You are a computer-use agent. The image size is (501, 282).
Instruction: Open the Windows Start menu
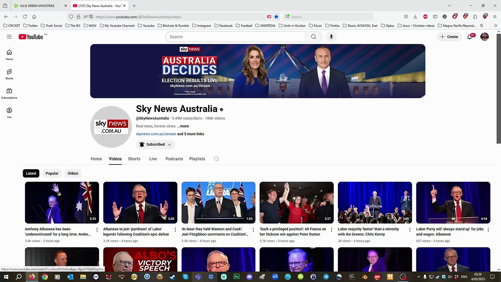click(6, 277)
